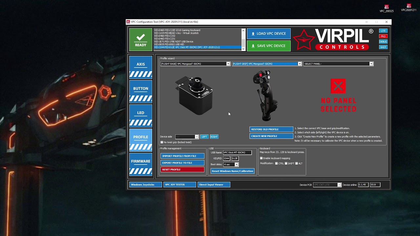
Task: Check the CTRL modification box
Action: coord(276,164)
